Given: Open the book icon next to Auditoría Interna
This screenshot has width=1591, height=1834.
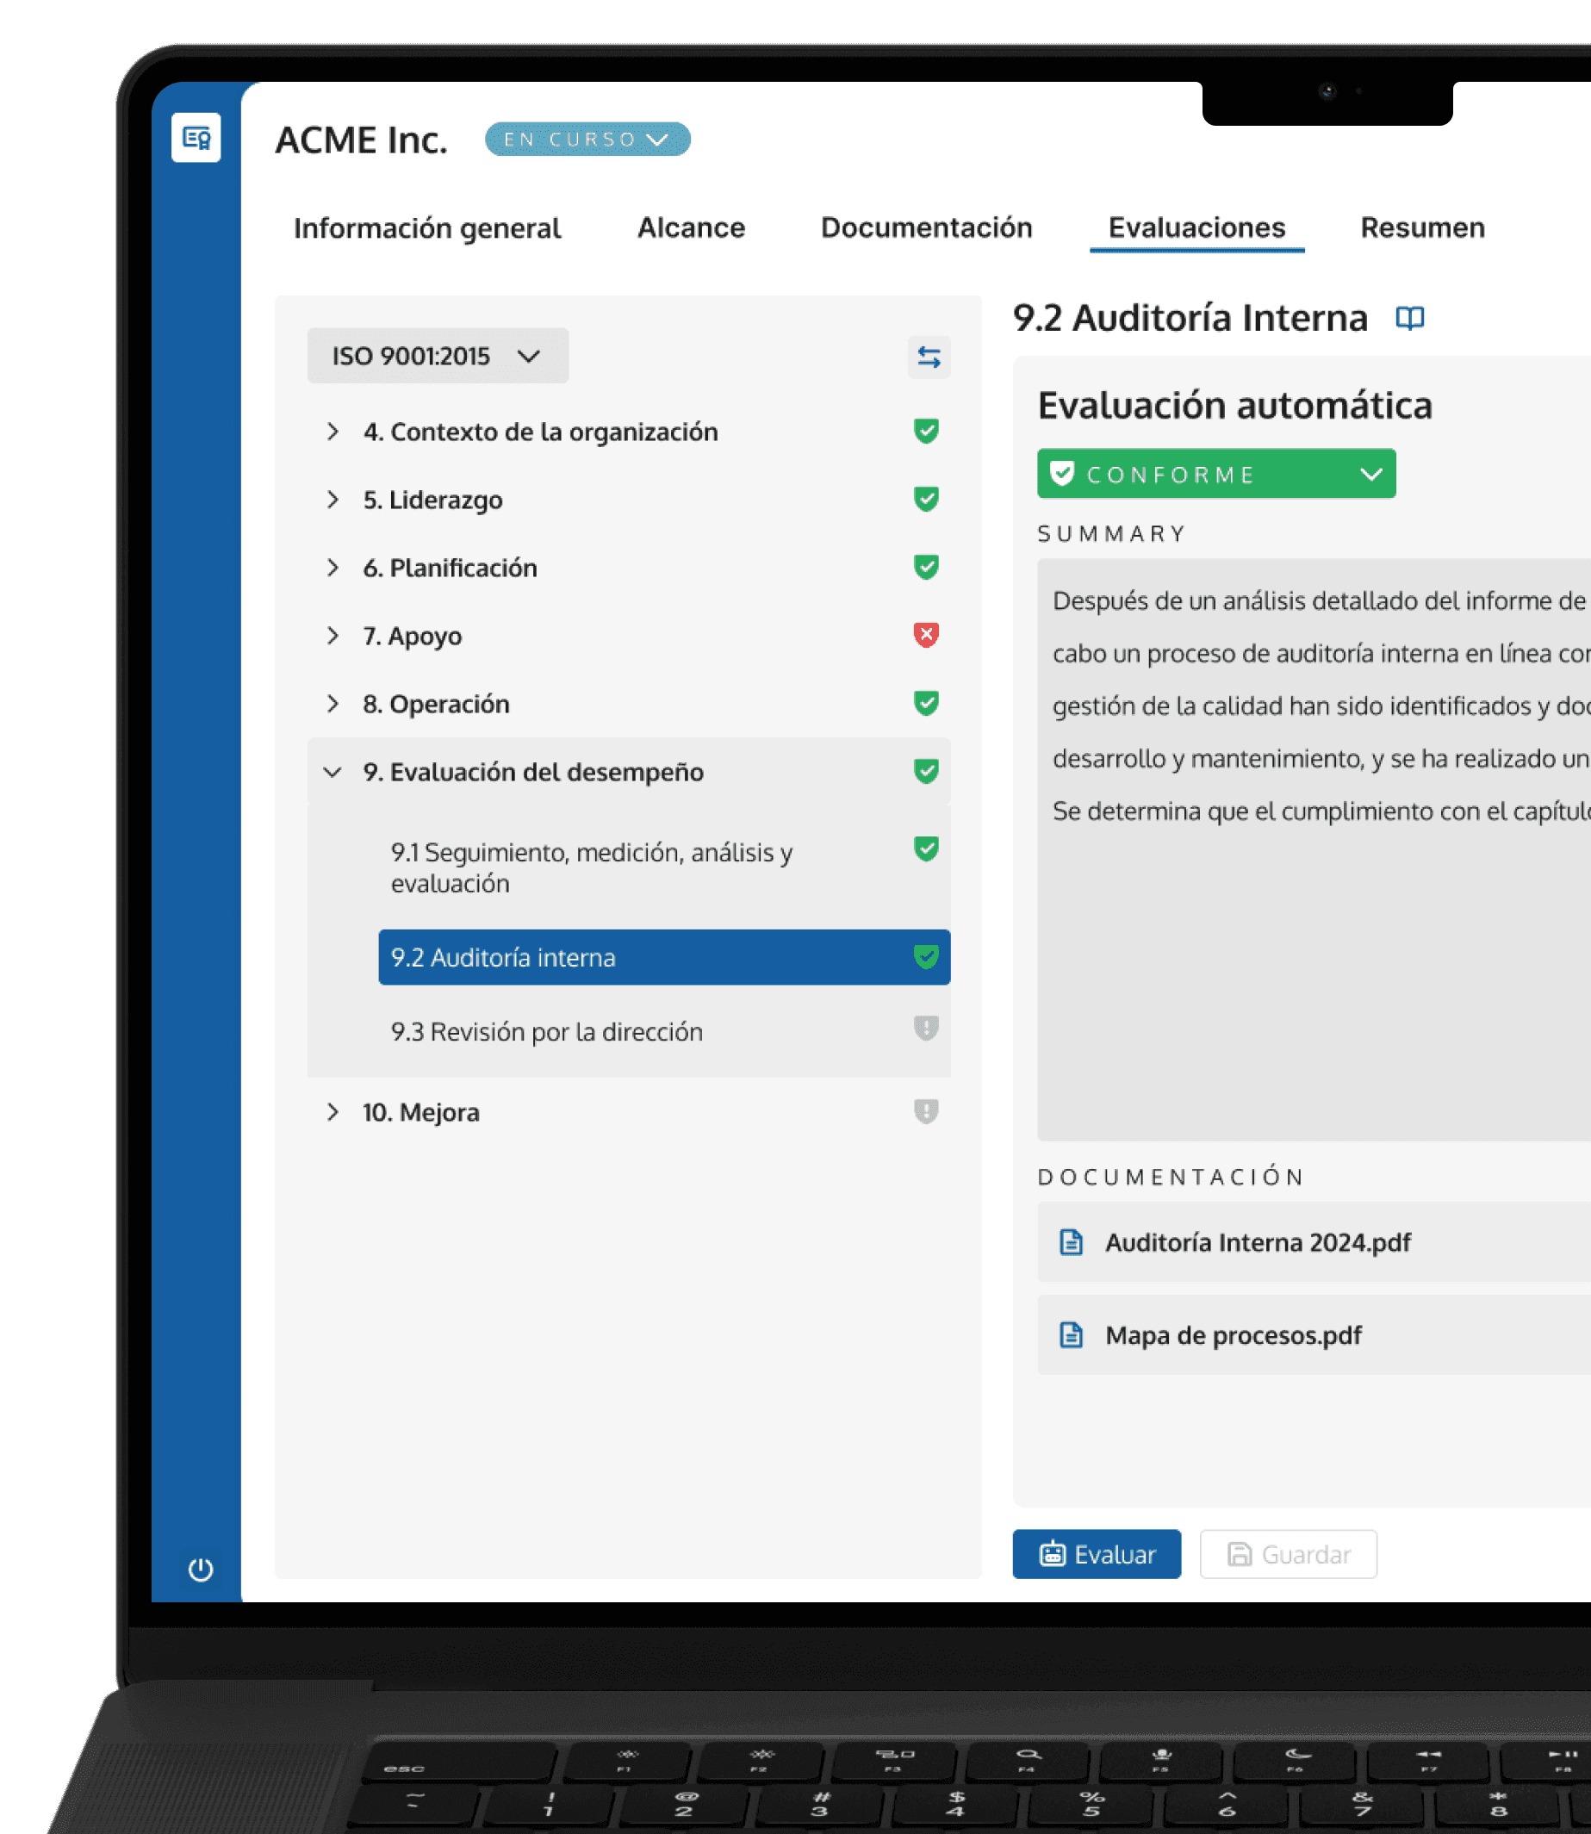Looking at the screenshot, I should [x=1409, y=318].
